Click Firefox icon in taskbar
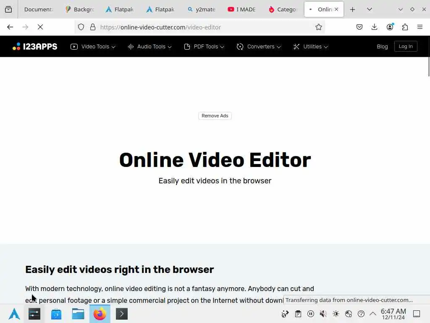Image resolution: width=430 pixels, height=323 pixels. click(x=100, y=314)
